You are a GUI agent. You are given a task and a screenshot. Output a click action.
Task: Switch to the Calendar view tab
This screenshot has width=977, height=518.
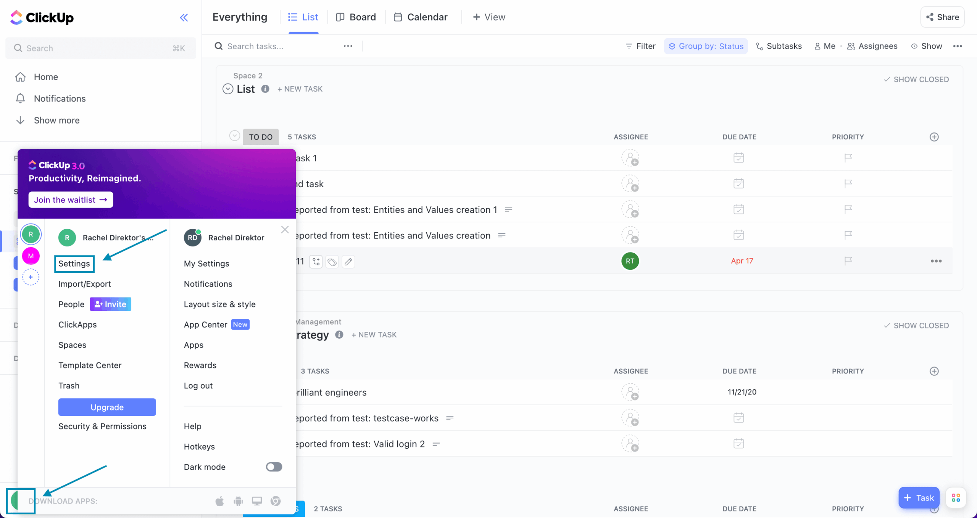(421, 17)
